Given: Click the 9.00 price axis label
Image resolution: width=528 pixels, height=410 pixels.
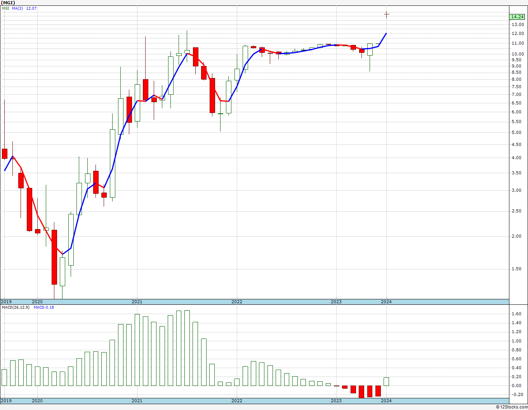Looking at the screenshot, I should [x=516, y=66].
